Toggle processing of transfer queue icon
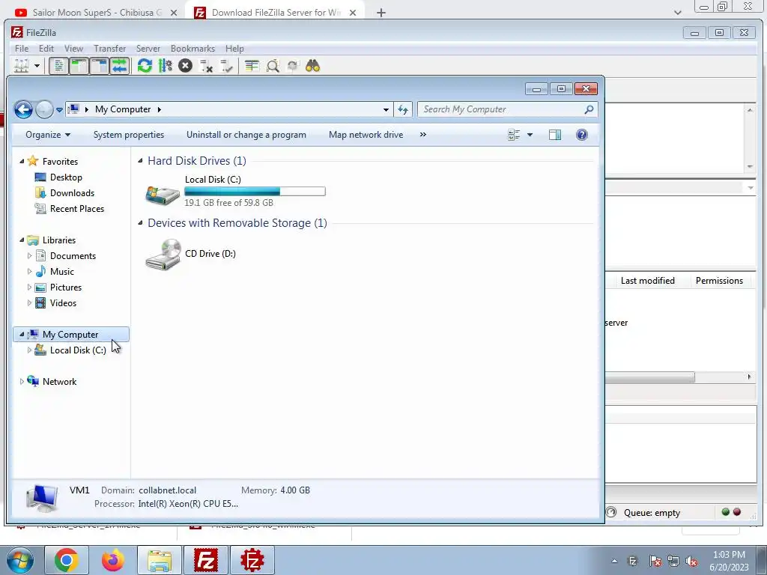The width and height of the screenshot is (767, 575). 166,66
